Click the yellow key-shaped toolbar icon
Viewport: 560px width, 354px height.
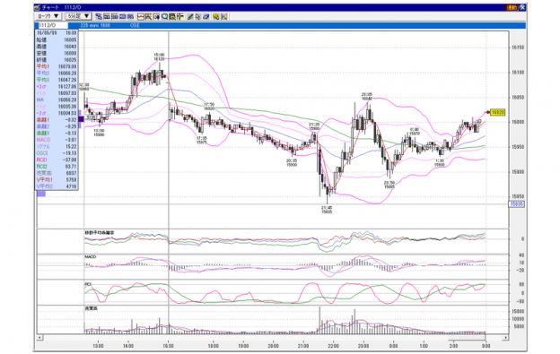(x=216, y=16)
